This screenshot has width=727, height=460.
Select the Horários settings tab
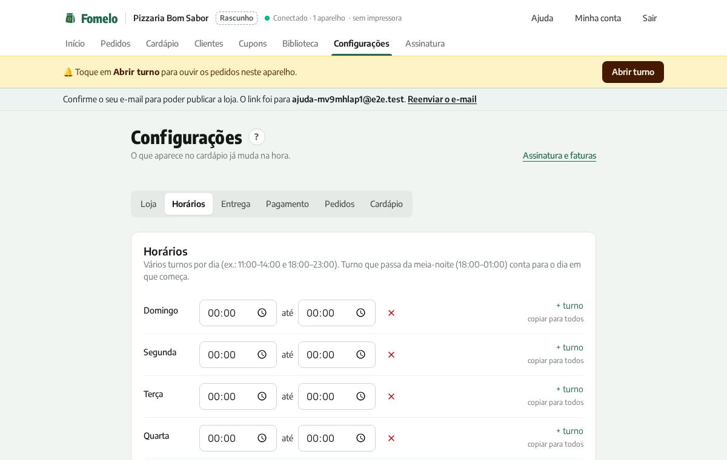[x=188, y=204]
